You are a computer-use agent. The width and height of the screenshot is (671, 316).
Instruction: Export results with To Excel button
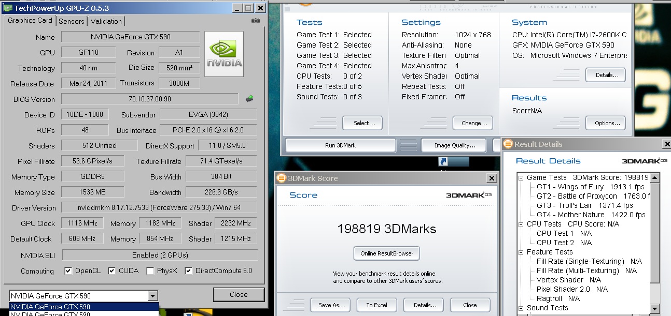(x=376, y=305)
